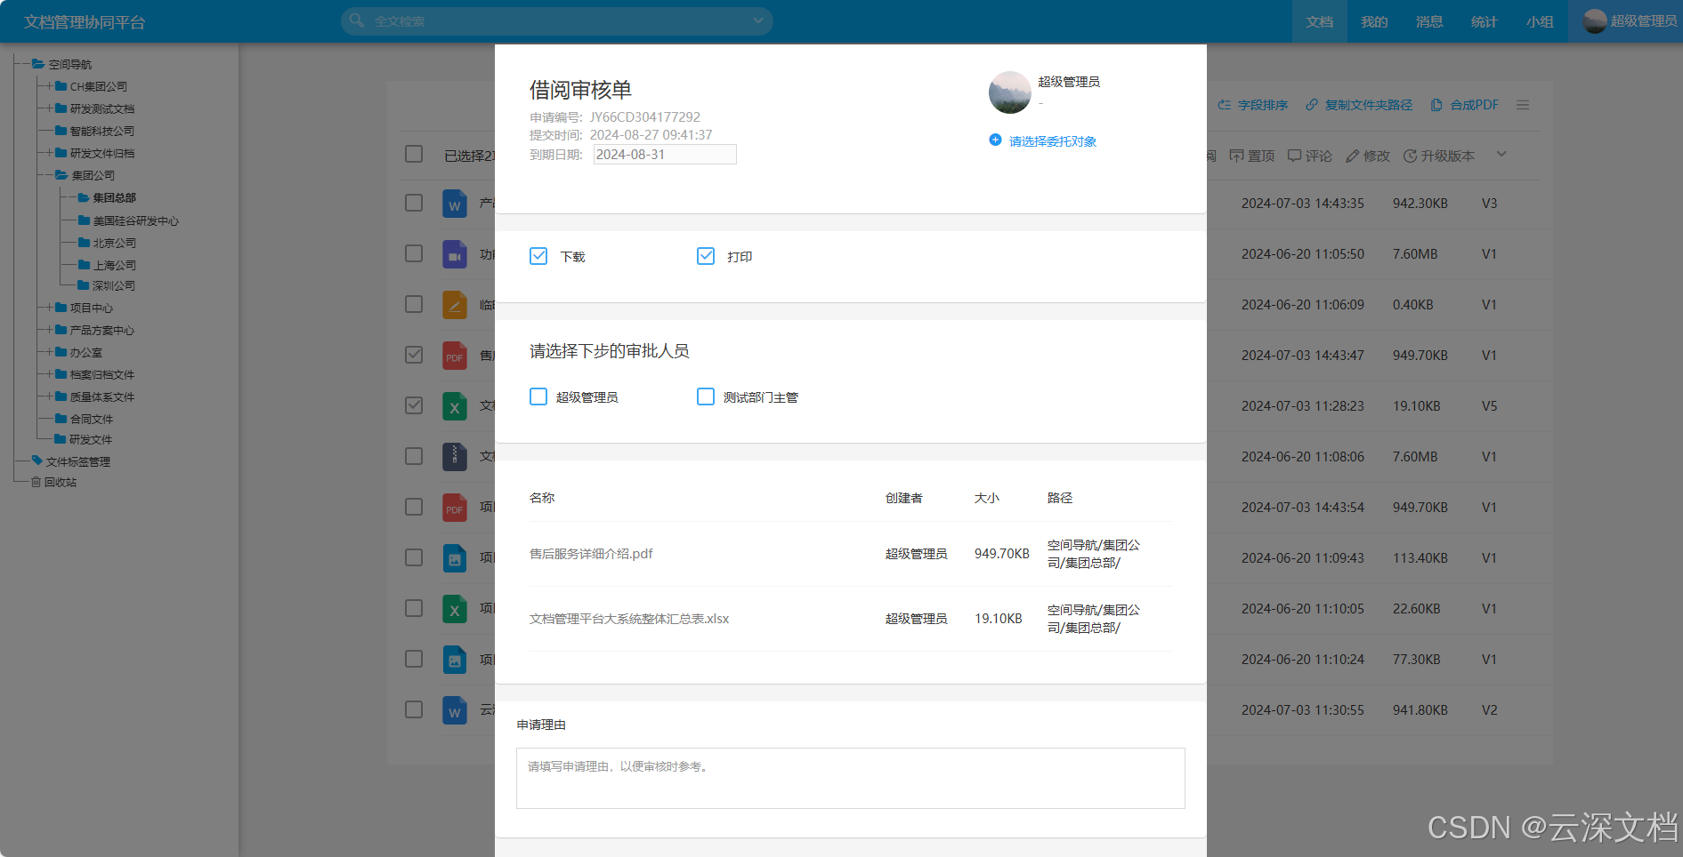The image size is (1683, 857).
Task: Click the user avatar in the review form
Action: 1010,92
